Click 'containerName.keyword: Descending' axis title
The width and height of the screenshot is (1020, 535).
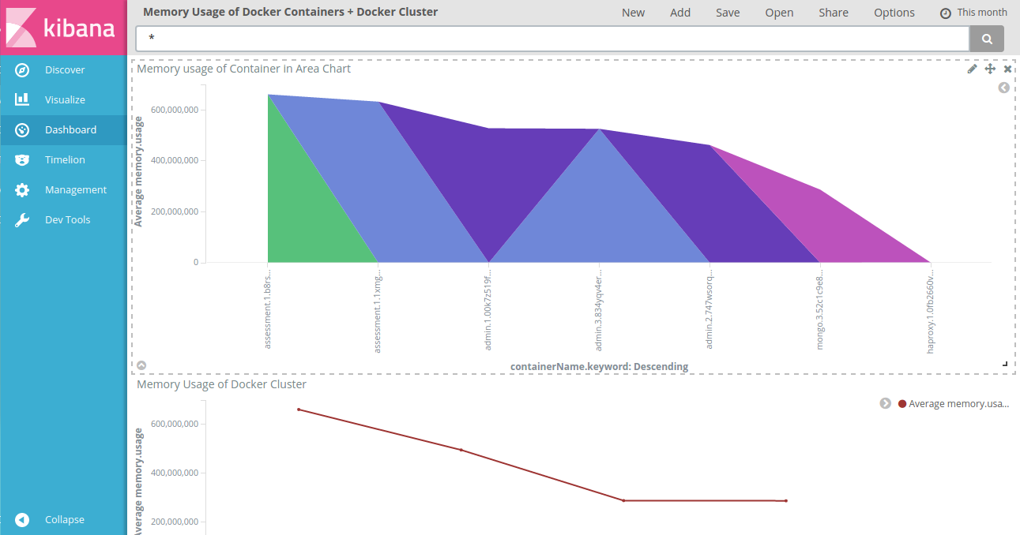point(599,366)
